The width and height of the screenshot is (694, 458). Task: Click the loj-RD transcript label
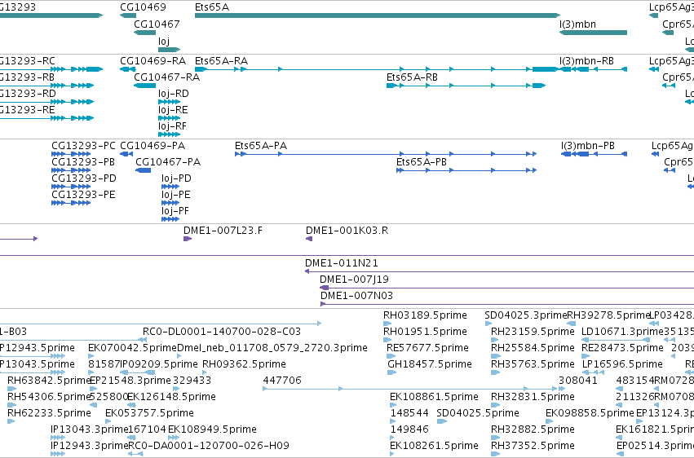(x=174, y=93)
